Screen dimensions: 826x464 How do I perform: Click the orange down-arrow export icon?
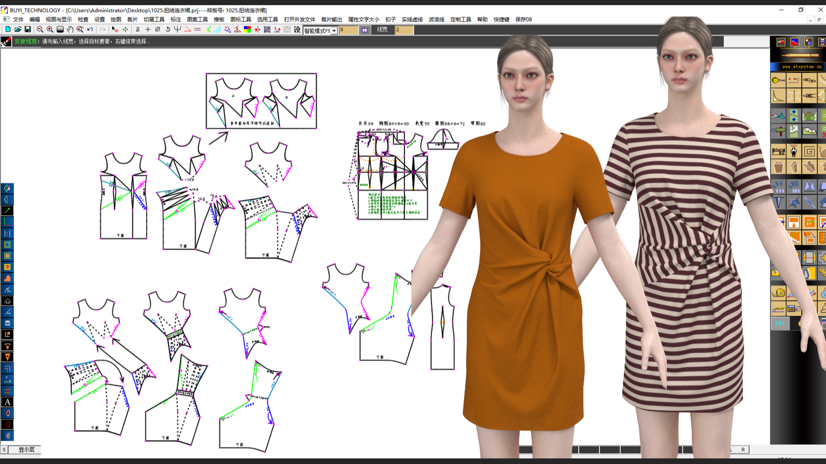click(x=794, y=223)
